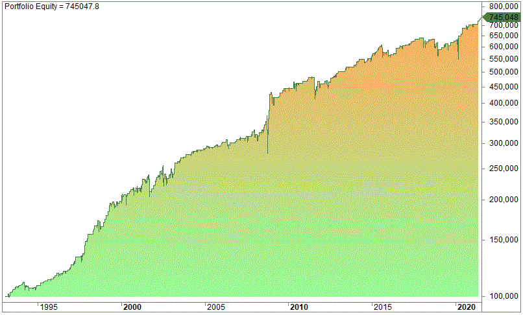This screenshot has height=315, width=523.
Task: Select the green 745,048 current value tag
Action: coord(502,17)
